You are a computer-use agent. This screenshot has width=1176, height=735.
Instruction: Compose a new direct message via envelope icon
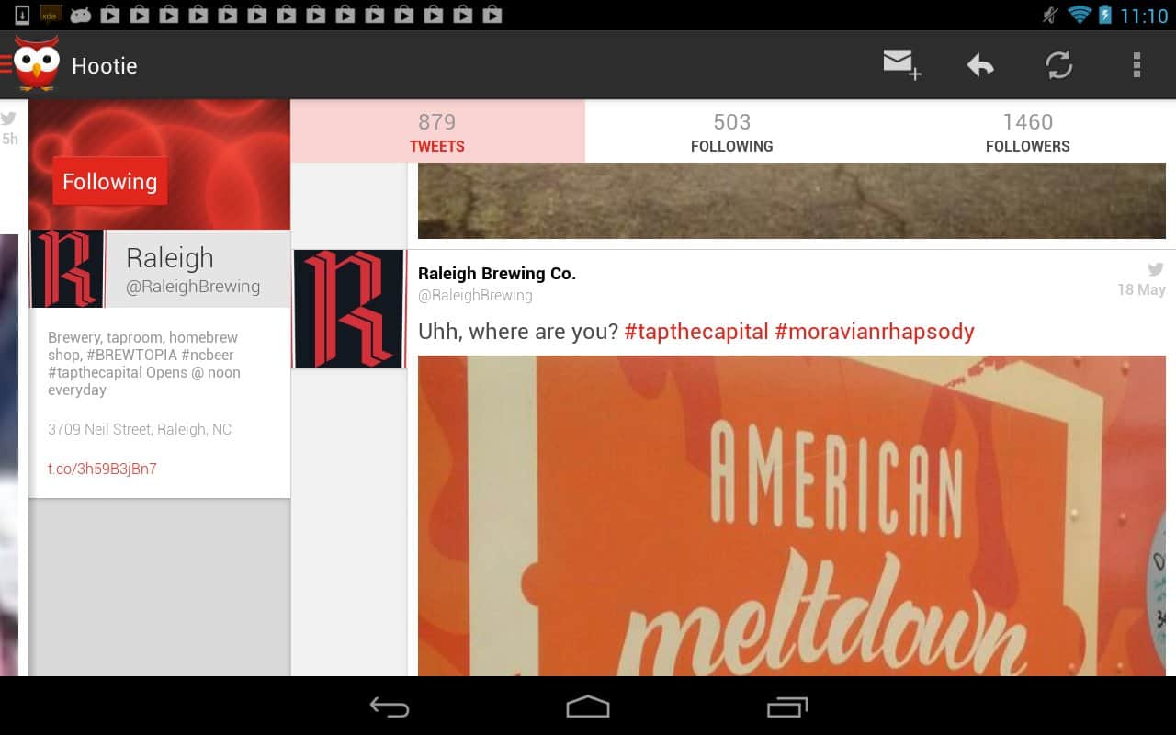tap(900, 64)
